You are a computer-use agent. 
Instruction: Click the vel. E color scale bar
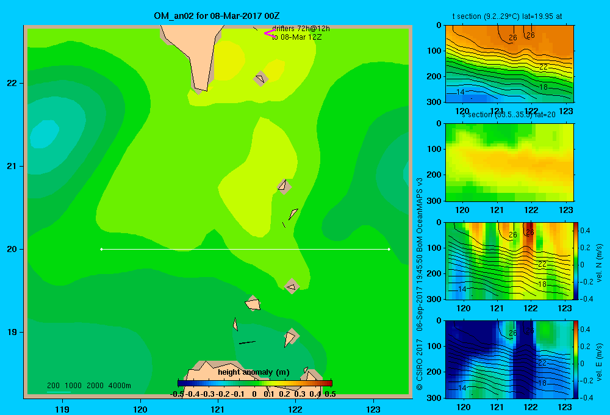(x=576, y=359)
